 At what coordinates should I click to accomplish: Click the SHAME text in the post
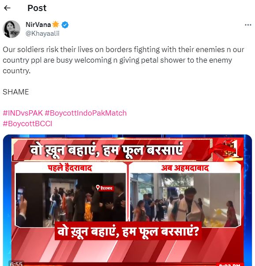[x=16, y=92]
